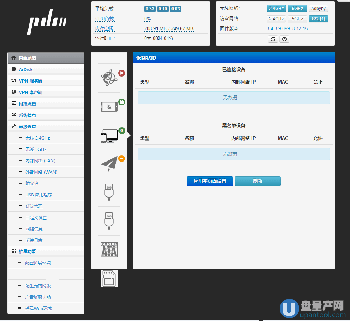This screenshot has height=321, width=350.
Task: Click 应用本页面设置 button
Action: (x=210, y=181)
